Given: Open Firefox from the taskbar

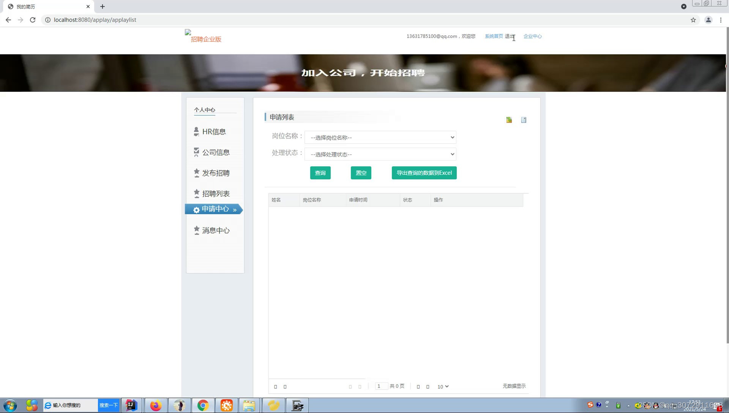Looking at the screenshot, I should 156,405.
